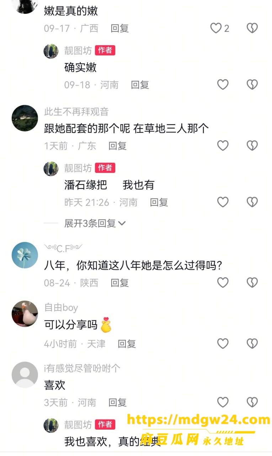Open the four-leaf clover avatar of C.F
The width and height of the screenshot is (272, 456).
(x=25, y=255)
